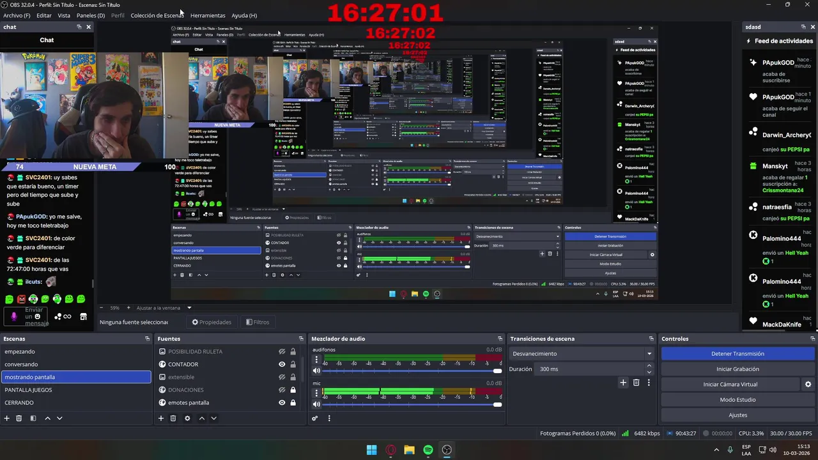Open the Vista menu

pos(64,15)
